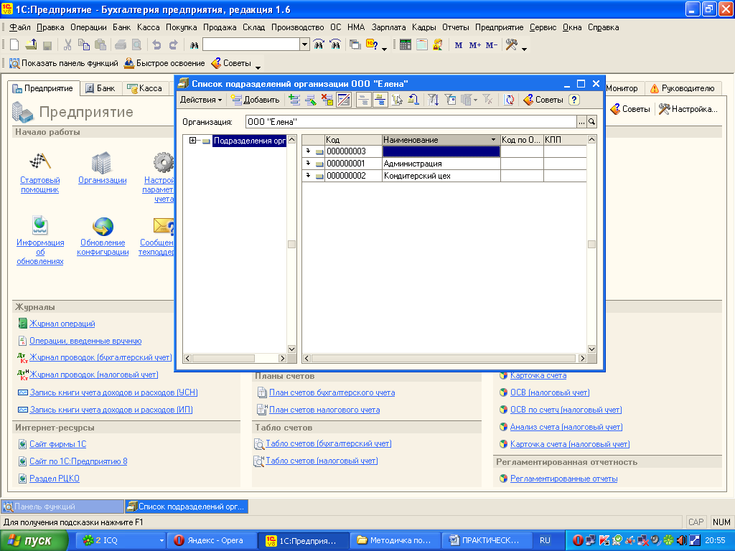Click the RU language indicator in taskbar
Screen dimensions: 735x551
point(545,540)
